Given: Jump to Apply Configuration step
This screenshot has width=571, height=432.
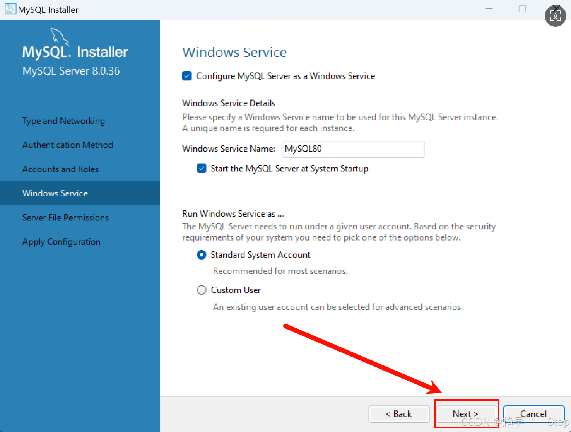Looking at the screenshot, I should pos(62,242).
